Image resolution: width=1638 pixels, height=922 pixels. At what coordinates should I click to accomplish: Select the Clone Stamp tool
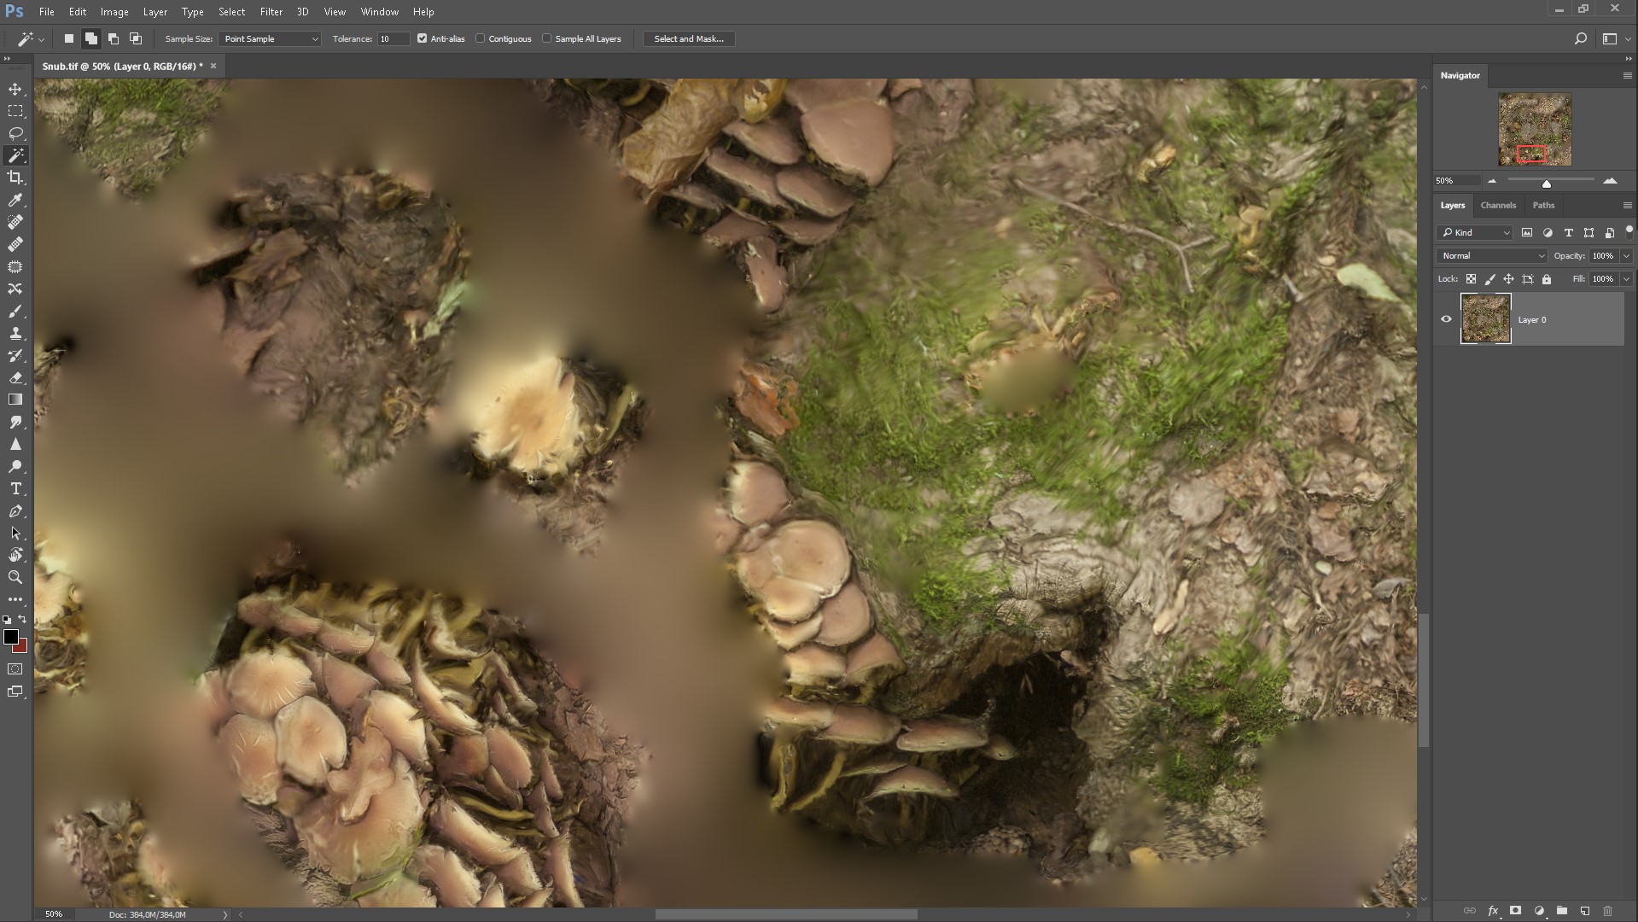coord(15,334)
